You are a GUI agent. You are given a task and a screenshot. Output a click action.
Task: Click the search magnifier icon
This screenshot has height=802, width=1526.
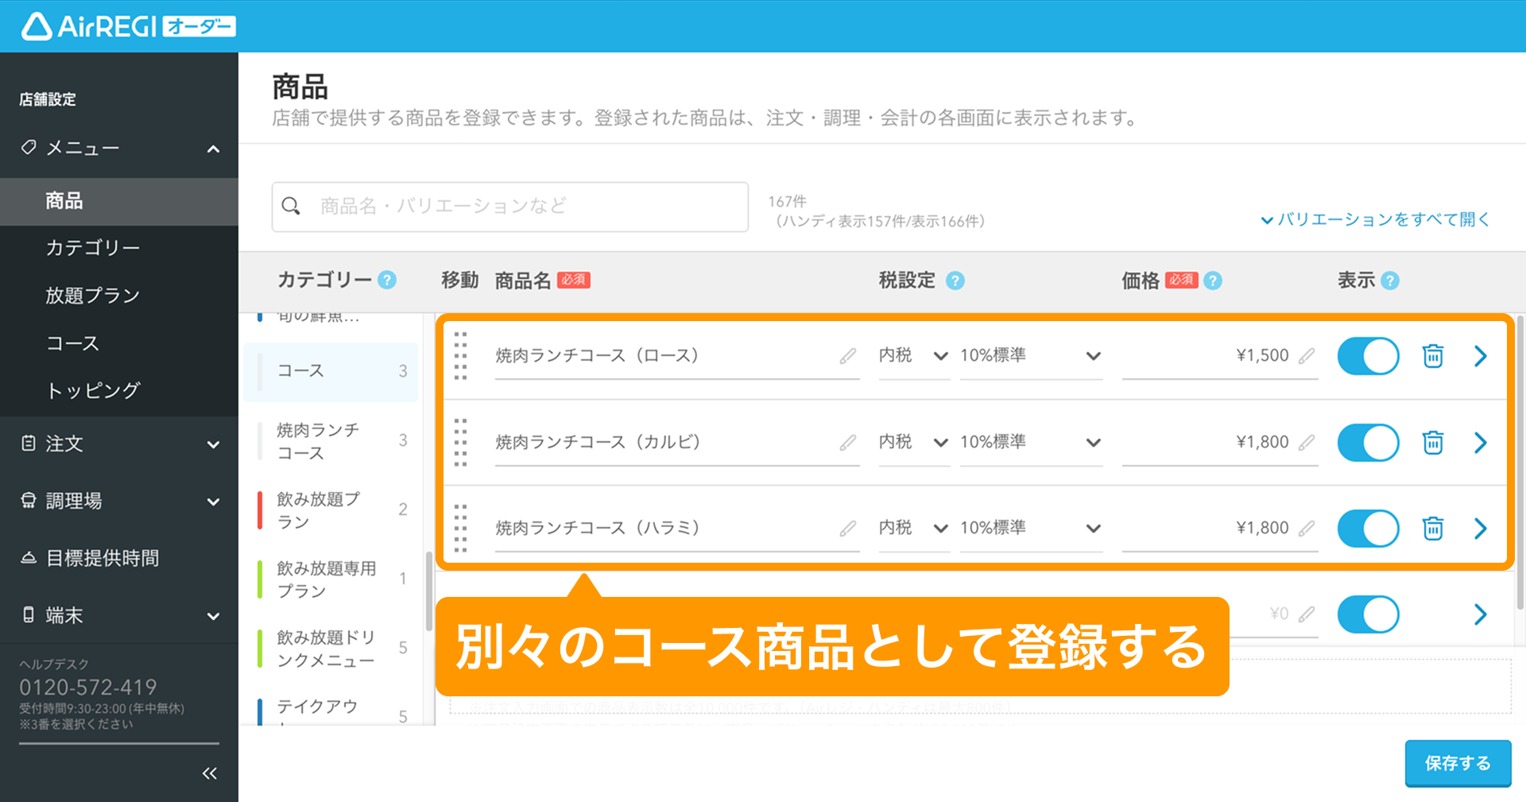pos(291,207)
